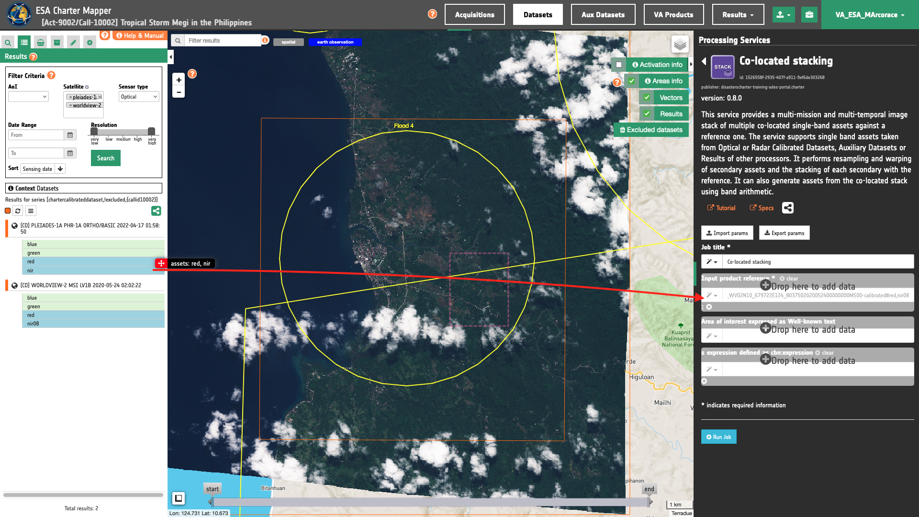Open the map layers switcher
Viewport: 919px width, 517px height.
coord(680,45)
